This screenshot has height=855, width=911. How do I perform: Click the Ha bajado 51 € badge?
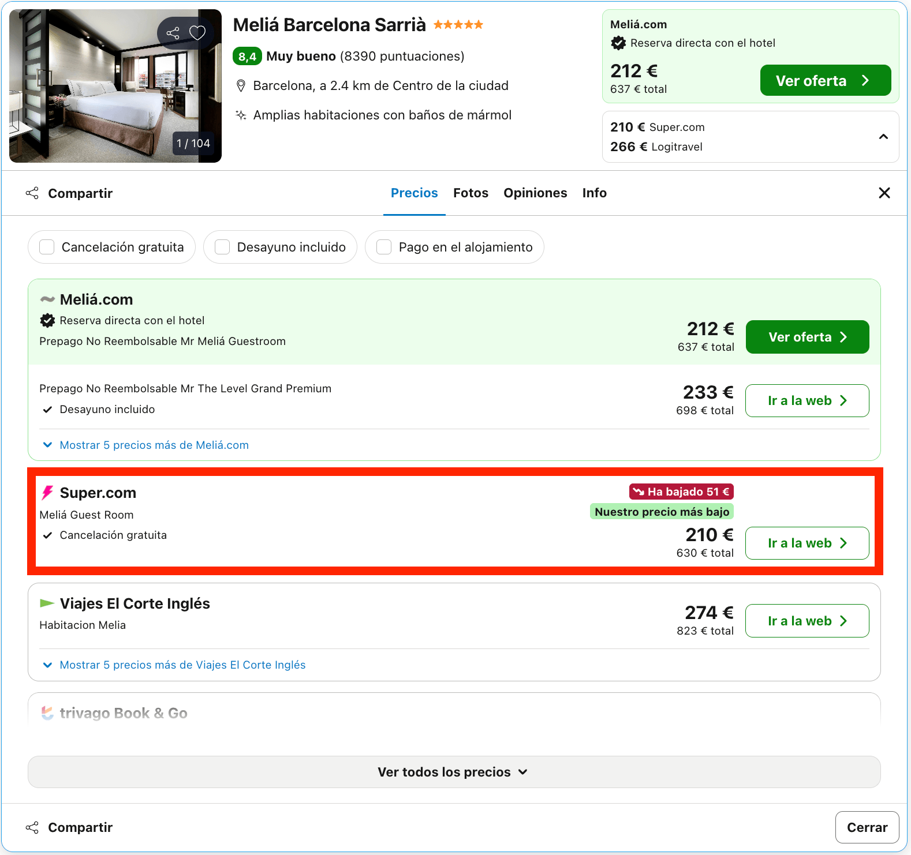pos(681,492)
